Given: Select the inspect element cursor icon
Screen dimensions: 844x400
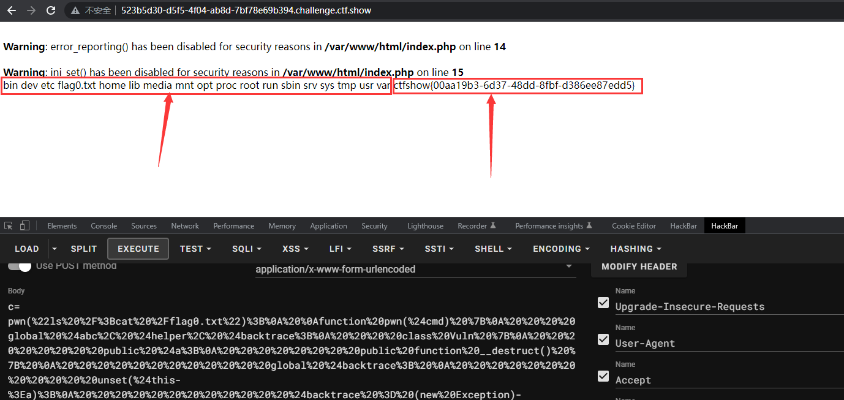Looking at the screenshot, I should pos(9,225).
